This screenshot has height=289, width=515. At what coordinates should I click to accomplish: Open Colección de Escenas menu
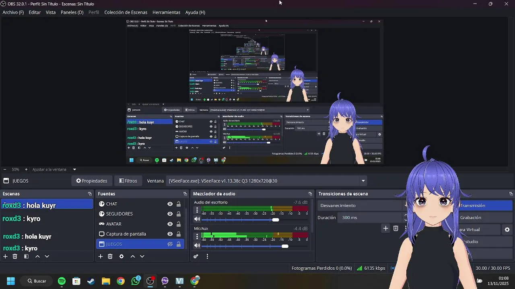pos(126,12)
